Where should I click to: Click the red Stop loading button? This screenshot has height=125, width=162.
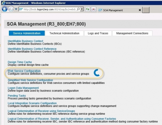(93, 9)
